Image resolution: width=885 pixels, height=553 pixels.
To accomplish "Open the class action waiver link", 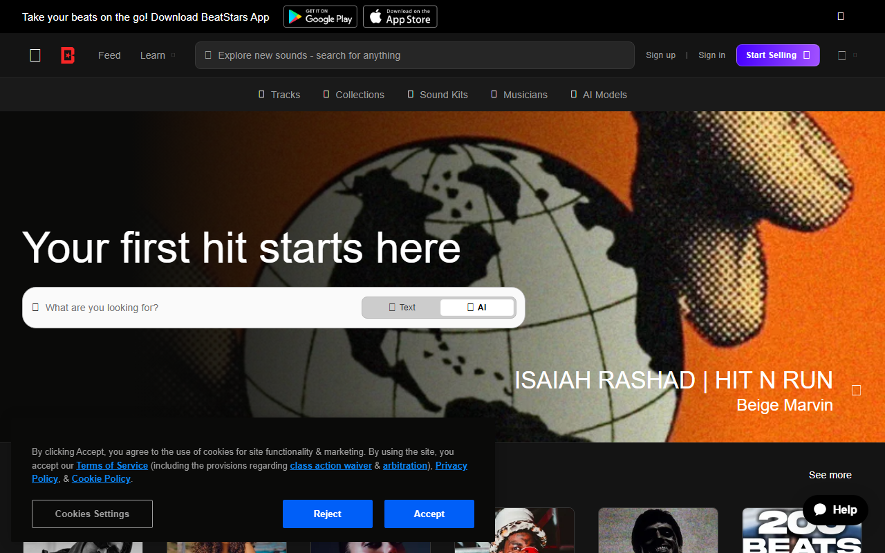I will [331, 466].
